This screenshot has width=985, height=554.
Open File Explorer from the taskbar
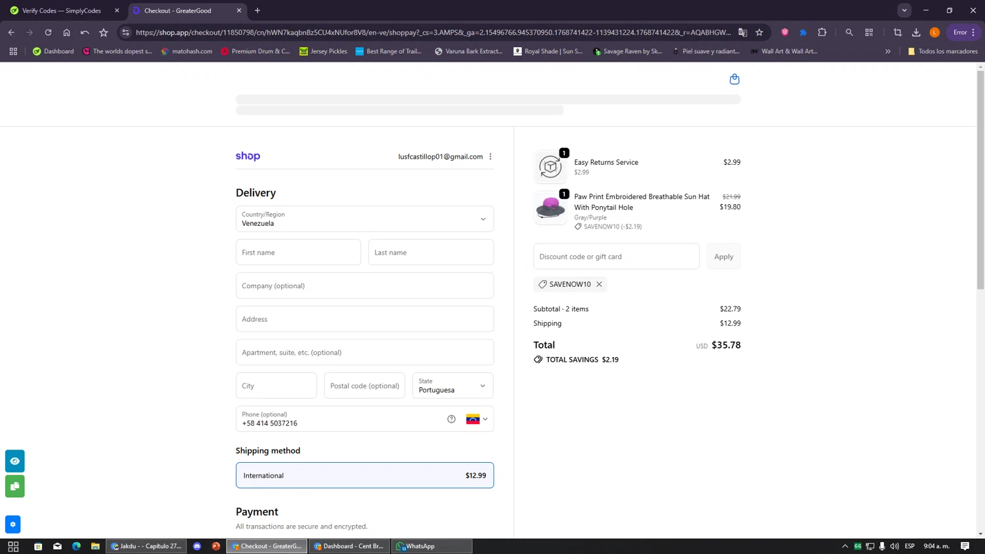(x=95, y=546)
